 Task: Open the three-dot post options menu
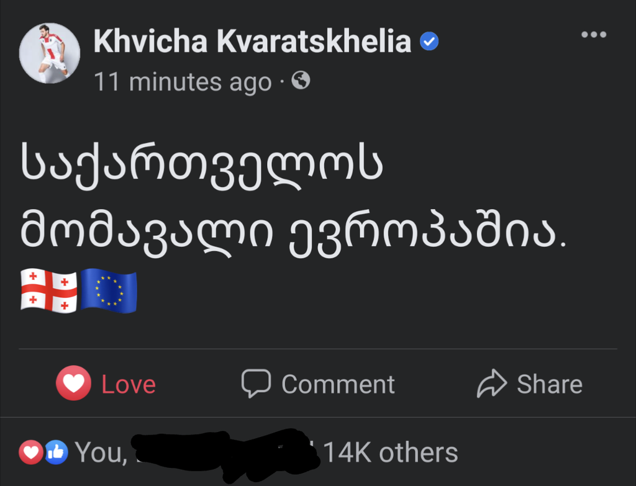tap(593, 35)
